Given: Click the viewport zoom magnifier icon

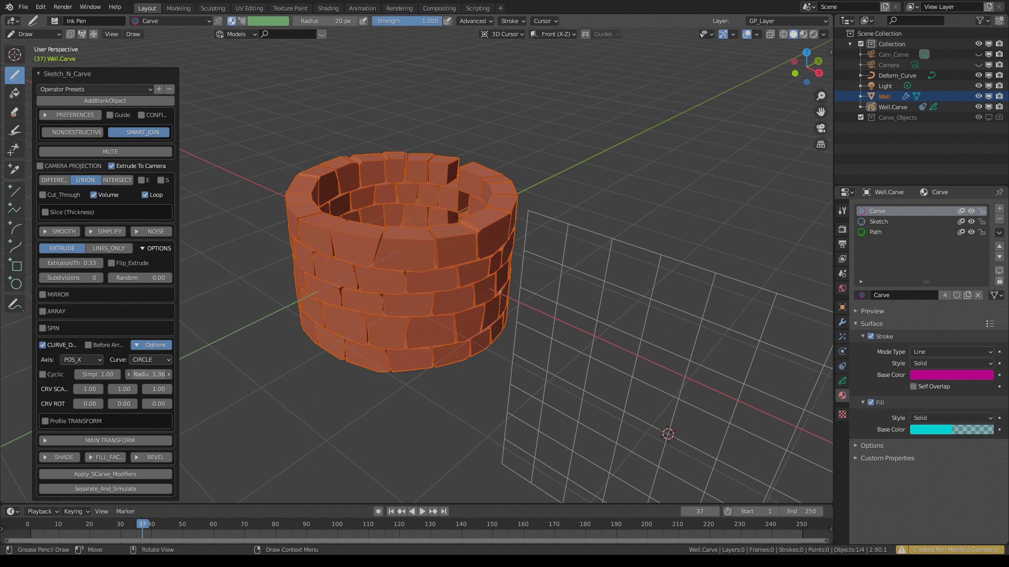Looking at the screenshot, I should tap(821, 96).
